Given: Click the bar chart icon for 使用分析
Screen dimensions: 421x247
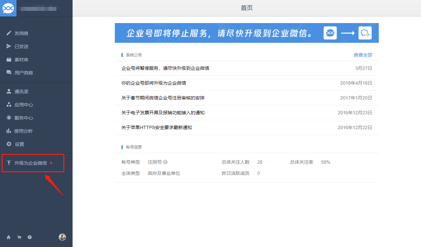Looking at the screenshot, I should [9, 131].
